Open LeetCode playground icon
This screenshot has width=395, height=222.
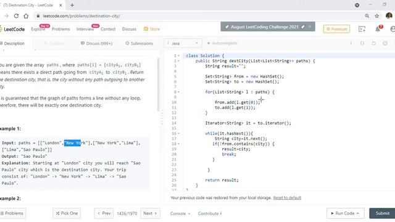pos(362,29)
